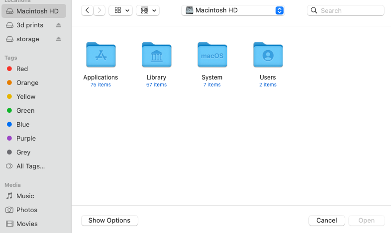Select the Users folder
Screen dimensions: 391x233
coord(268,55)
